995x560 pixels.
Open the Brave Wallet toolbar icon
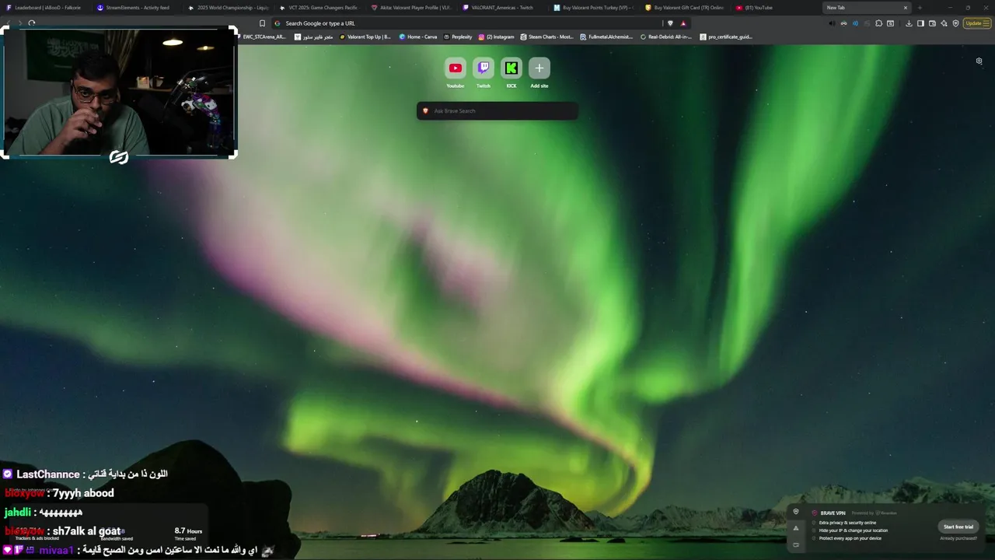[x=932, y=23]
